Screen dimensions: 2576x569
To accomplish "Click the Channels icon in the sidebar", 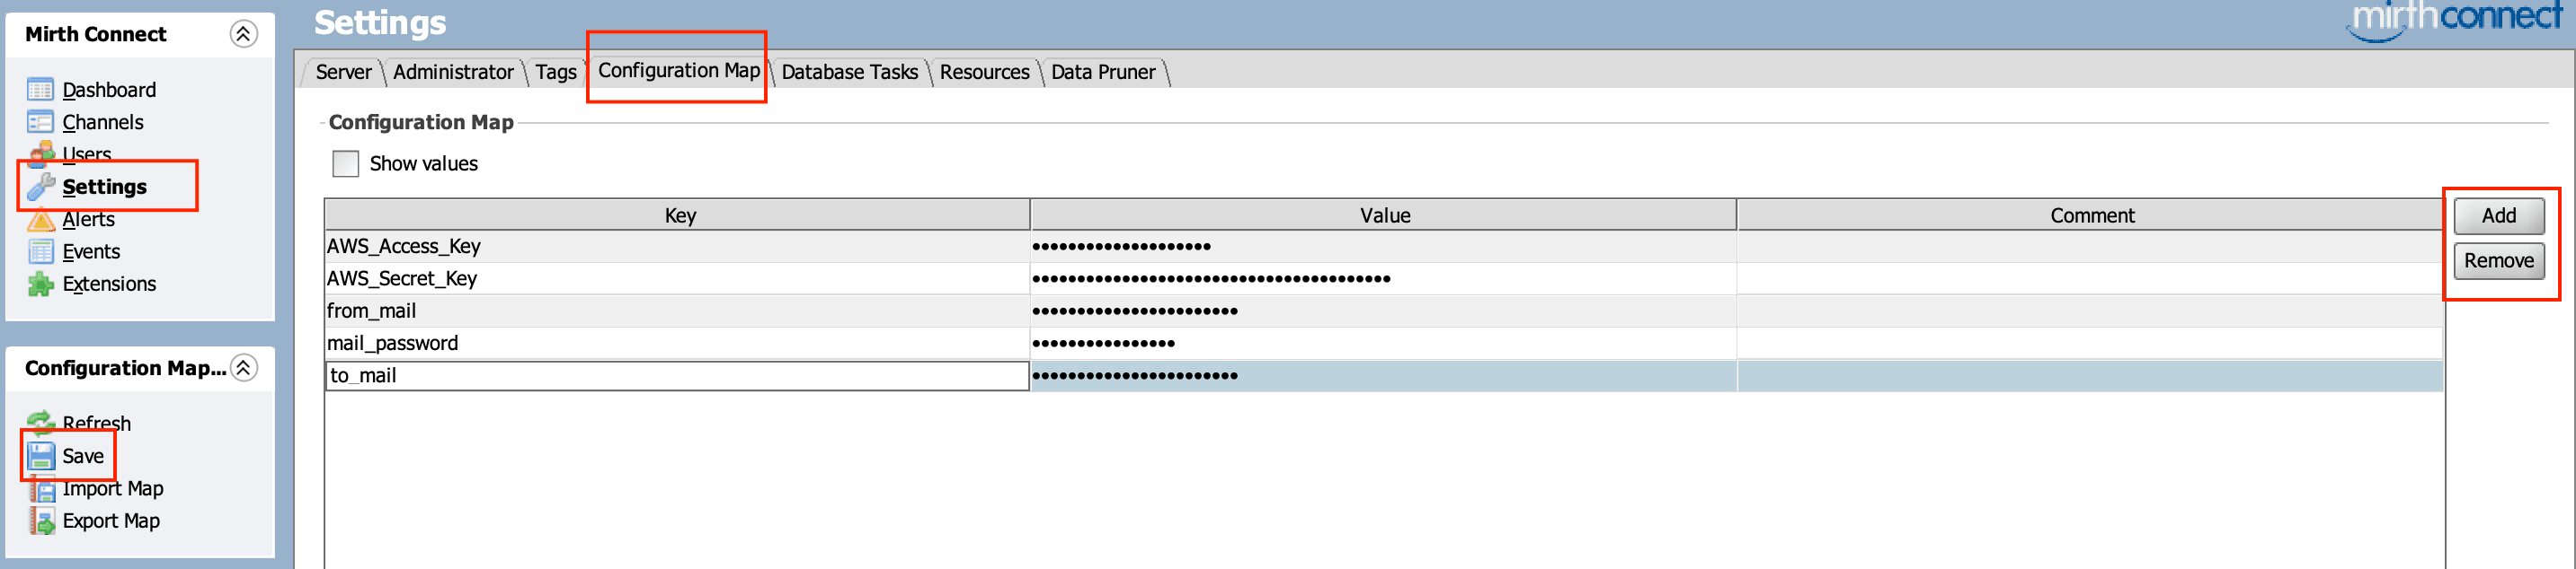I will point(40,122).
